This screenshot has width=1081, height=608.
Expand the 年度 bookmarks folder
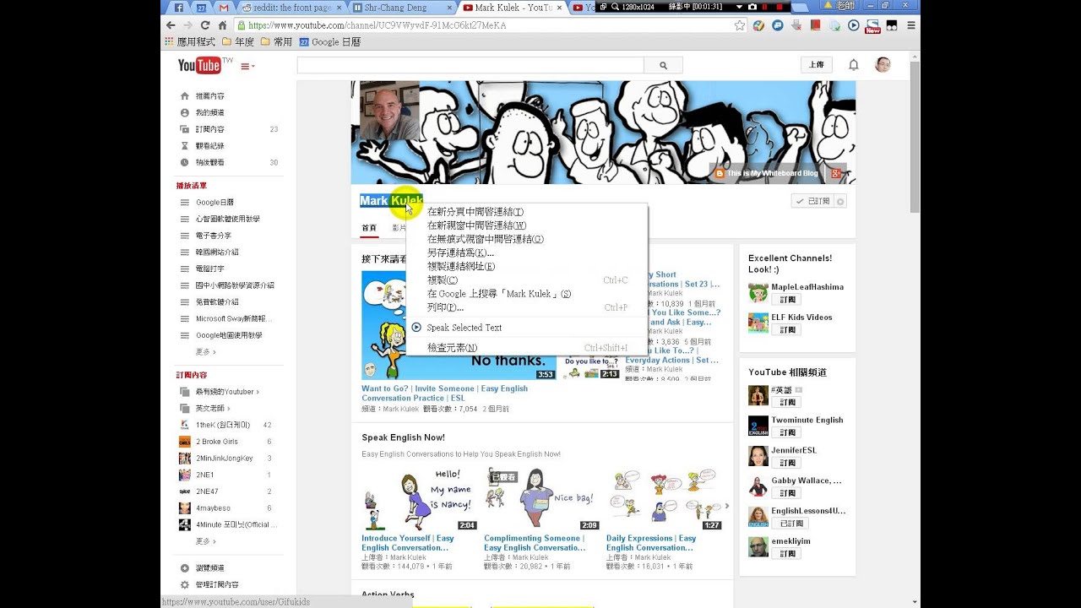click(238, 41)
